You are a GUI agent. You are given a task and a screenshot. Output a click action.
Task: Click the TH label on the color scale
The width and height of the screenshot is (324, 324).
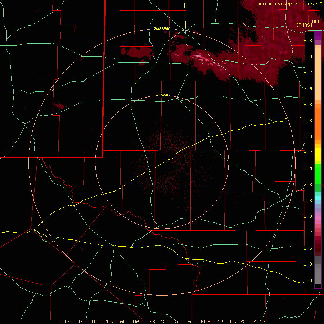click(309, 280)
